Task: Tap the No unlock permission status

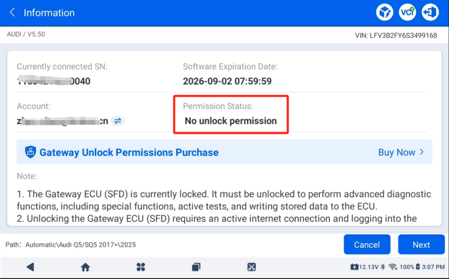Action: (230, 121)
